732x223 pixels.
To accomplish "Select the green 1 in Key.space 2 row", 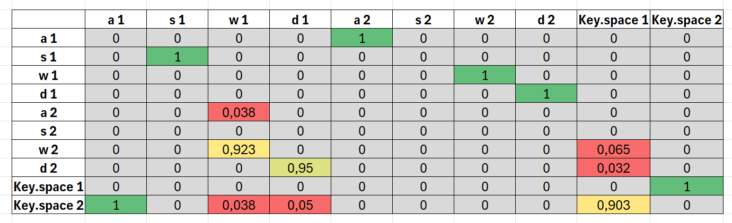I will coord(116,205).
